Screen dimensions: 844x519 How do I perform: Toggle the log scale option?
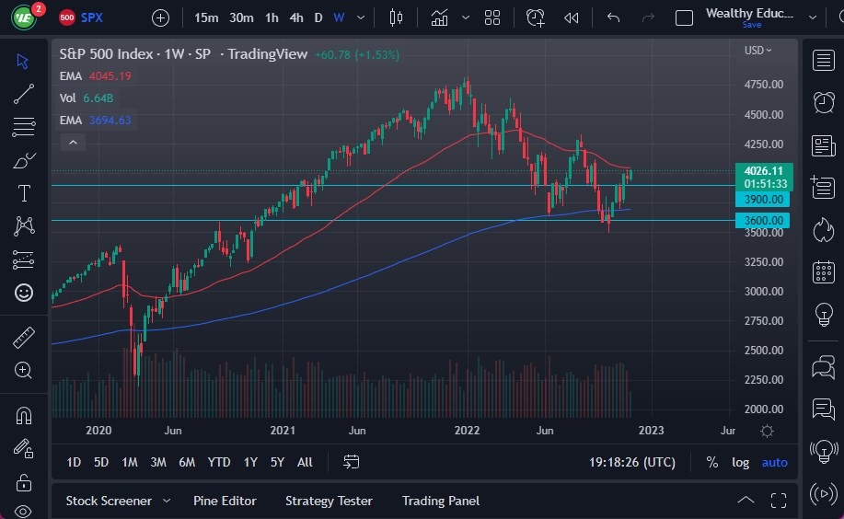pyautogui.click(x=740, y=462)
